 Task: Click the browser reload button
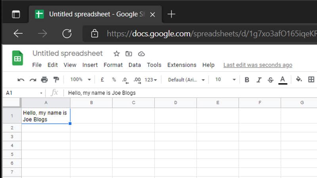point(67,34)
